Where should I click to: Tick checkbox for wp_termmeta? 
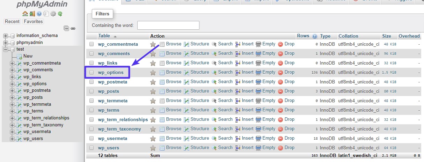[92, 101]
